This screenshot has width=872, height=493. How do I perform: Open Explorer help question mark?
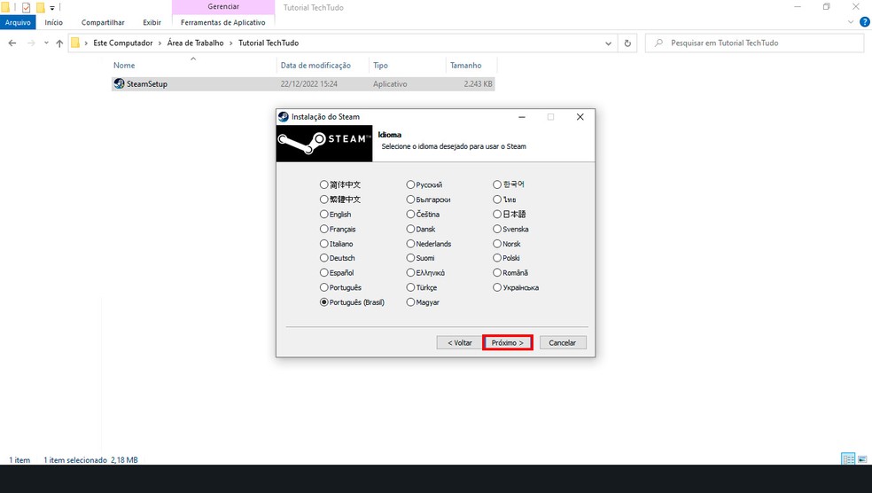tap(864, 22)
